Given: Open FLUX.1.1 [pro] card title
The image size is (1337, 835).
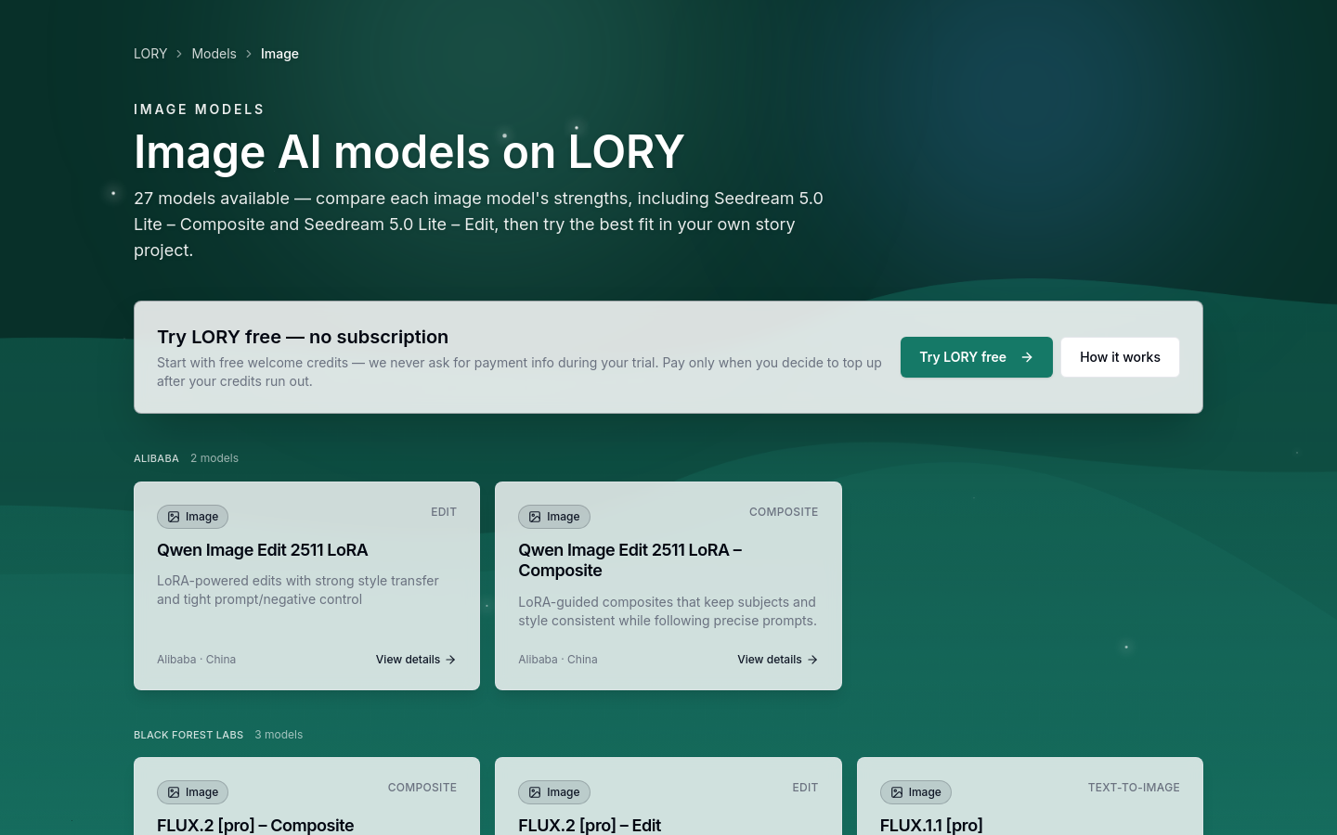Looking at the screenshot, I should click(x=931, y=825).
